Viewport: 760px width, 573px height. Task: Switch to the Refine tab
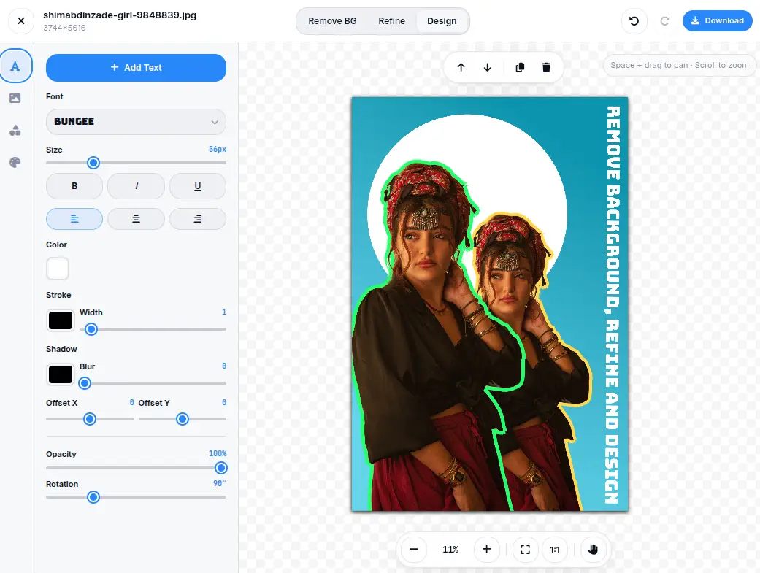pyautogui.click(x=391, y=21)
